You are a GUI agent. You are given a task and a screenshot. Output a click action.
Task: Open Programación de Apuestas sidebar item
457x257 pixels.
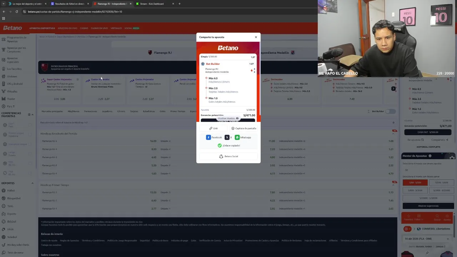click(17, 39)
